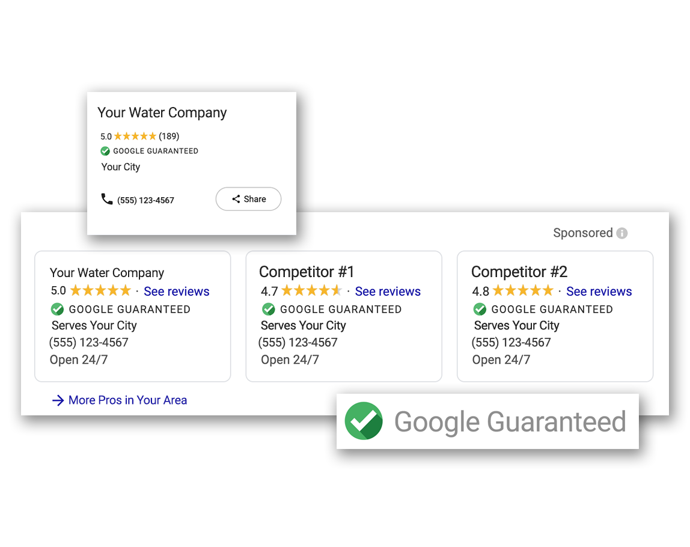The image size is (690, 547).
Task: Click the blue arrow icon beside More Pros in Your Area
Action: point(58,400)
